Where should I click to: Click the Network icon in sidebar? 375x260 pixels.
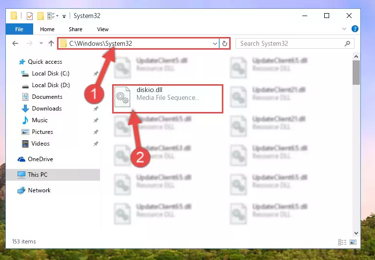point(21,190)
